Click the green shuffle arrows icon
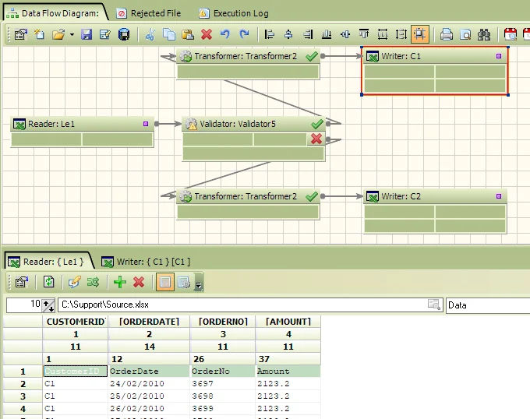 click(93, 282)
